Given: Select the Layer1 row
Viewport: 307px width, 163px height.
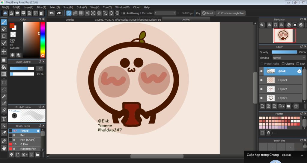Looking at the screenshot, I should click(x=281, y=98).
